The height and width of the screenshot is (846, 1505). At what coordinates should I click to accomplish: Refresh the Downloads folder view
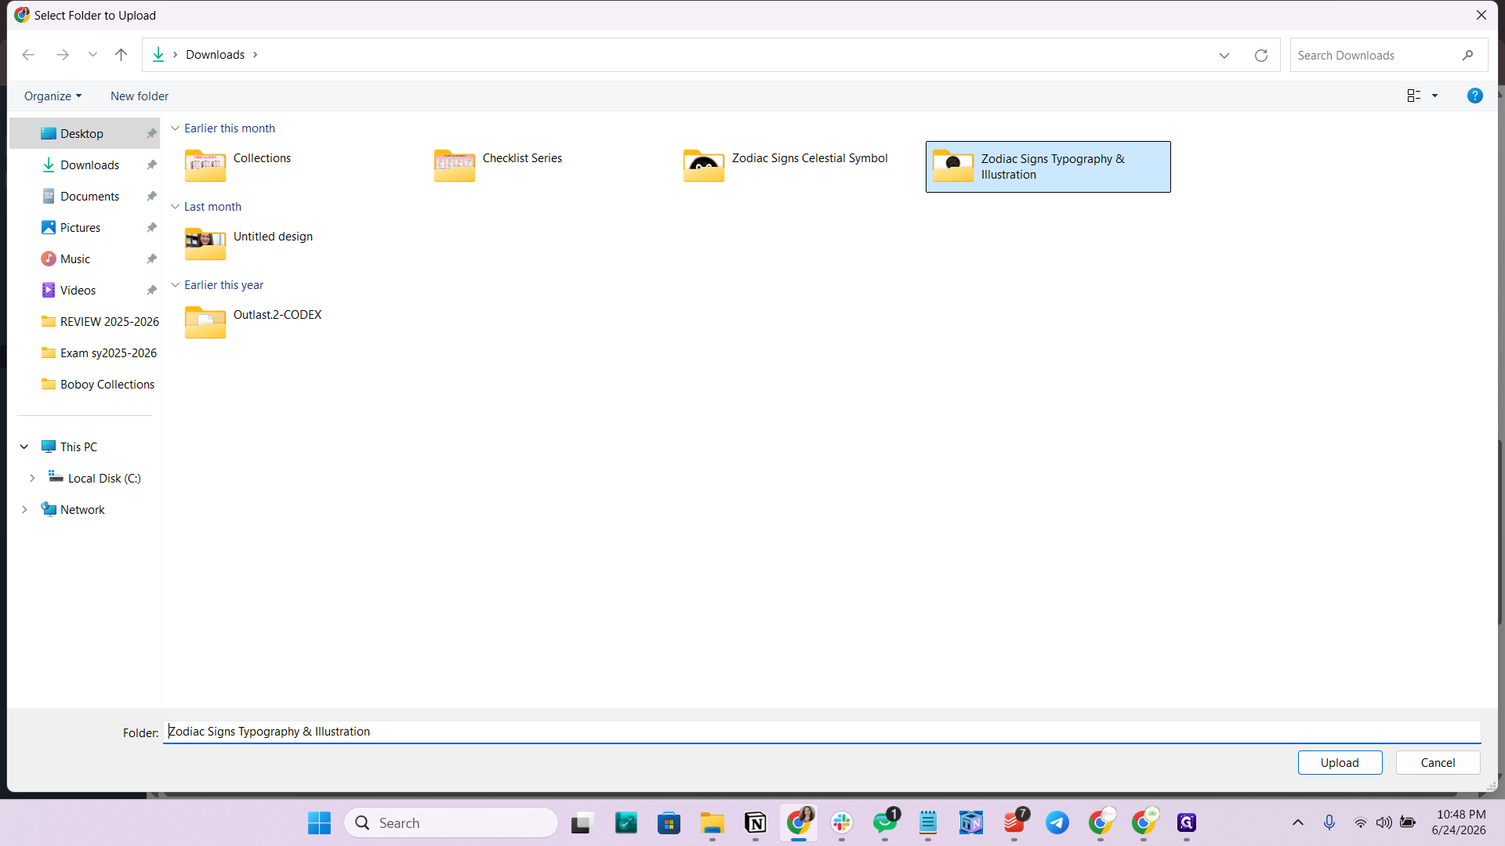pyautogui.click(x=1260, y=56)
